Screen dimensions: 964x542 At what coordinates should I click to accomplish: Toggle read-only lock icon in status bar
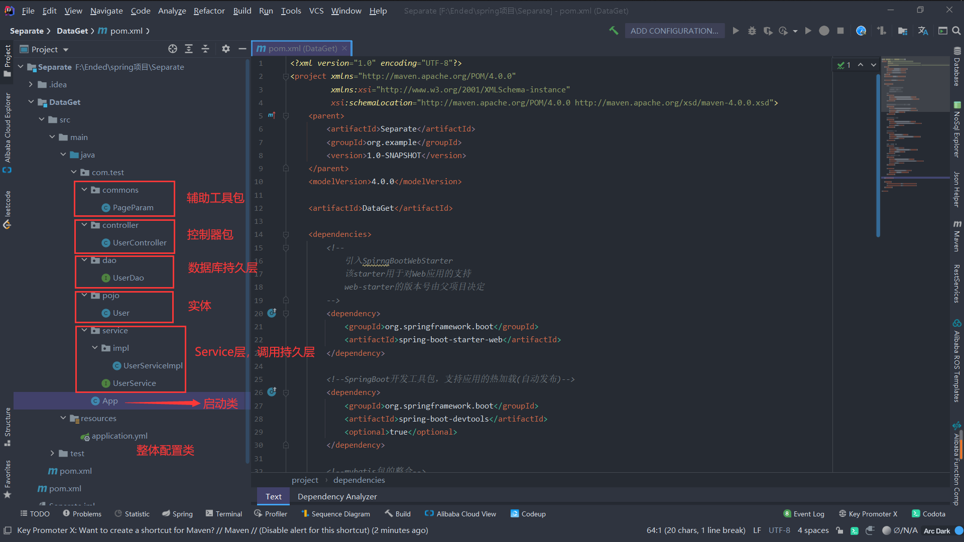point(839,530)
